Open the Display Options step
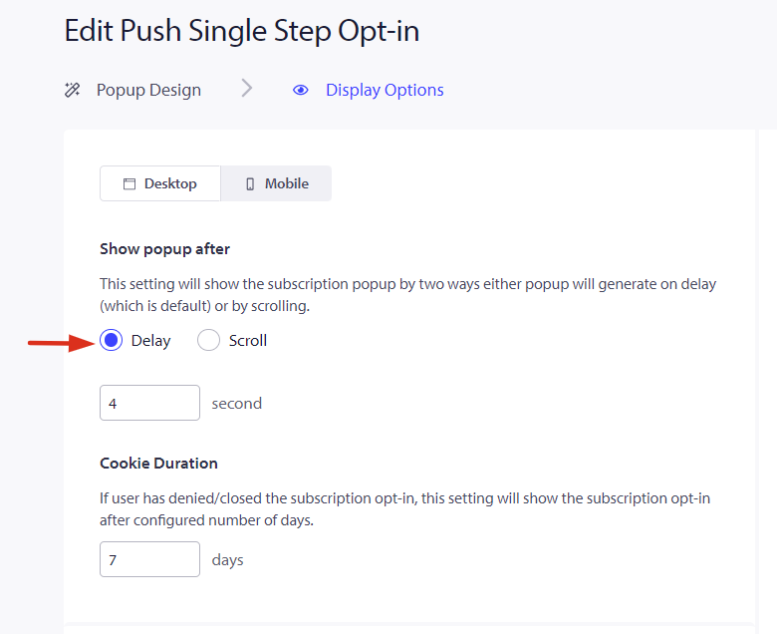Screen dimensions: 777x634 pyautogui.click(x=385, y=90)
